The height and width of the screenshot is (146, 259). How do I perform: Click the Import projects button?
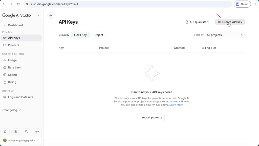pyautogui.click(x=152, y=117)
